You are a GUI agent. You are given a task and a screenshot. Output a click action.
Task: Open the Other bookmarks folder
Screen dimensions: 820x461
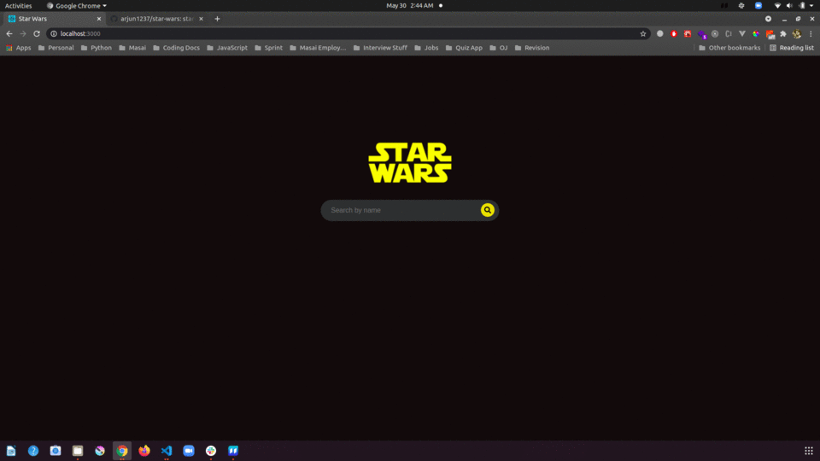[729, 48]
